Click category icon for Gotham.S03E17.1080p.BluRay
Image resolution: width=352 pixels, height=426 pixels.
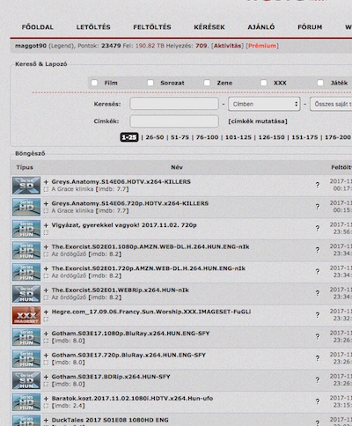point(26,337)
